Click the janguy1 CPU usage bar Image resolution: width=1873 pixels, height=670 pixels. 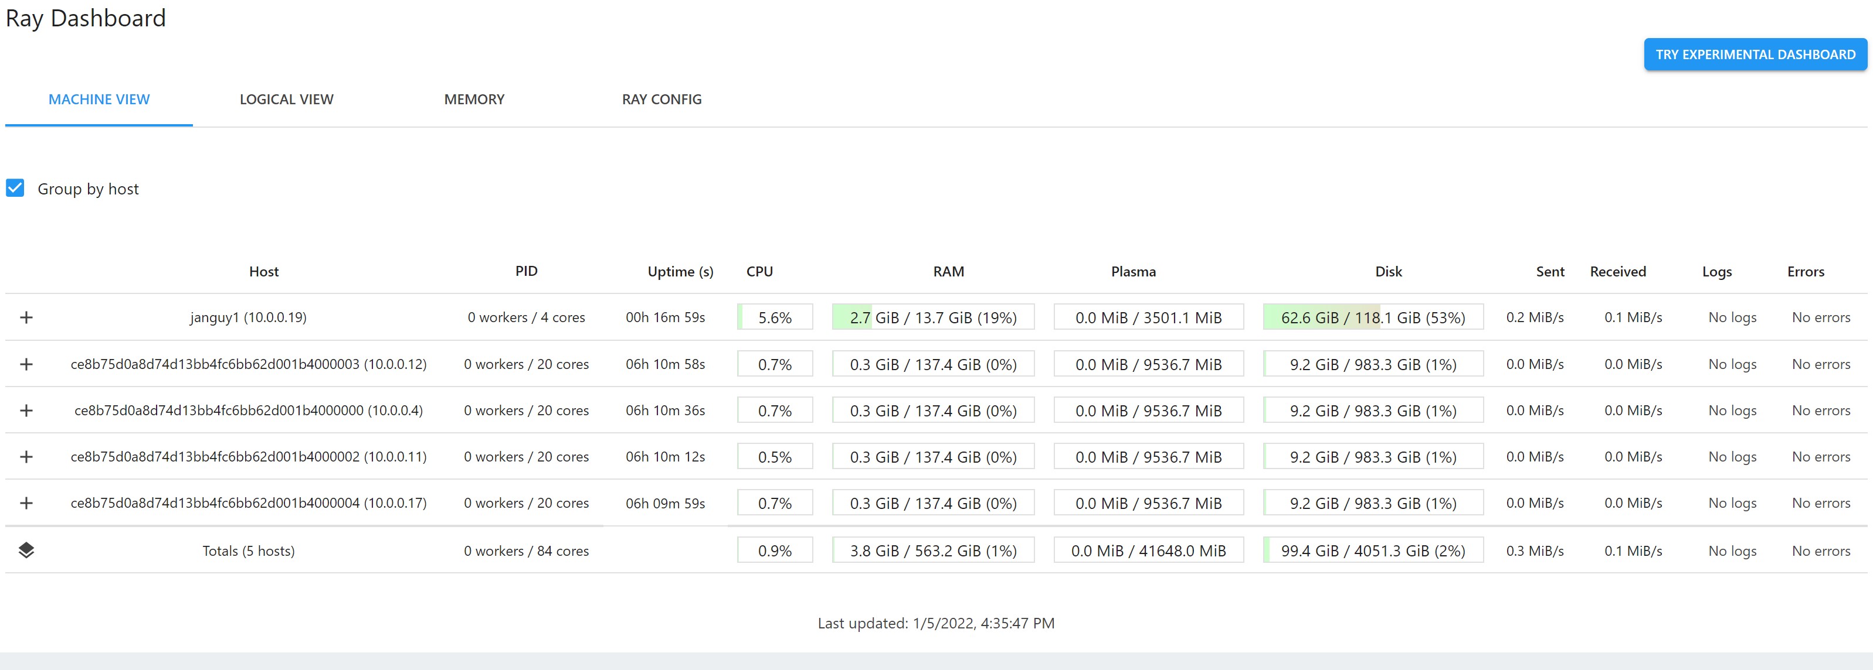click(x=775, y=317)
